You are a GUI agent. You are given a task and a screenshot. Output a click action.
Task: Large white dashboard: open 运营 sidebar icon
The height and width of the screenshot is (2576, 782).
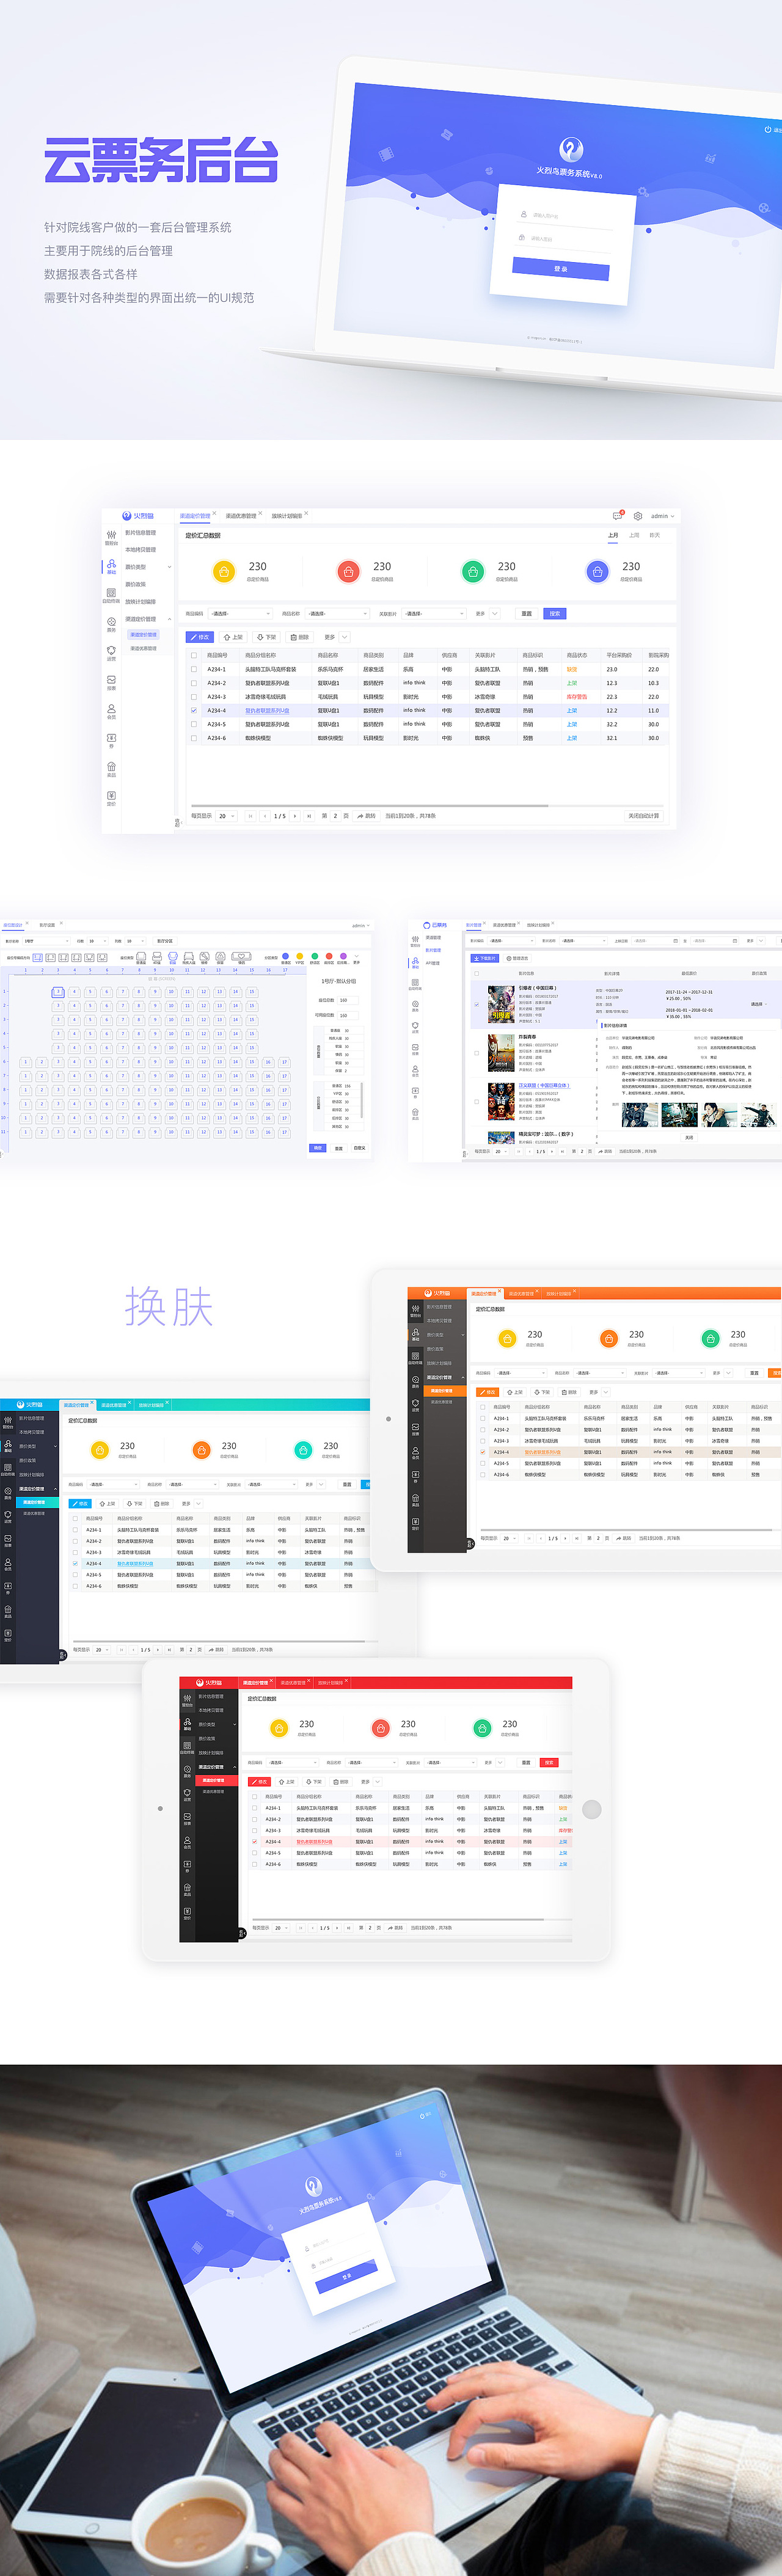(111, 653)
